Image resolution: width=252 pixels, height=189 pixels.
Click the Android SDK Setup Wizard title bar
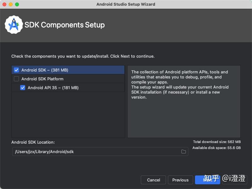(126, 4)
